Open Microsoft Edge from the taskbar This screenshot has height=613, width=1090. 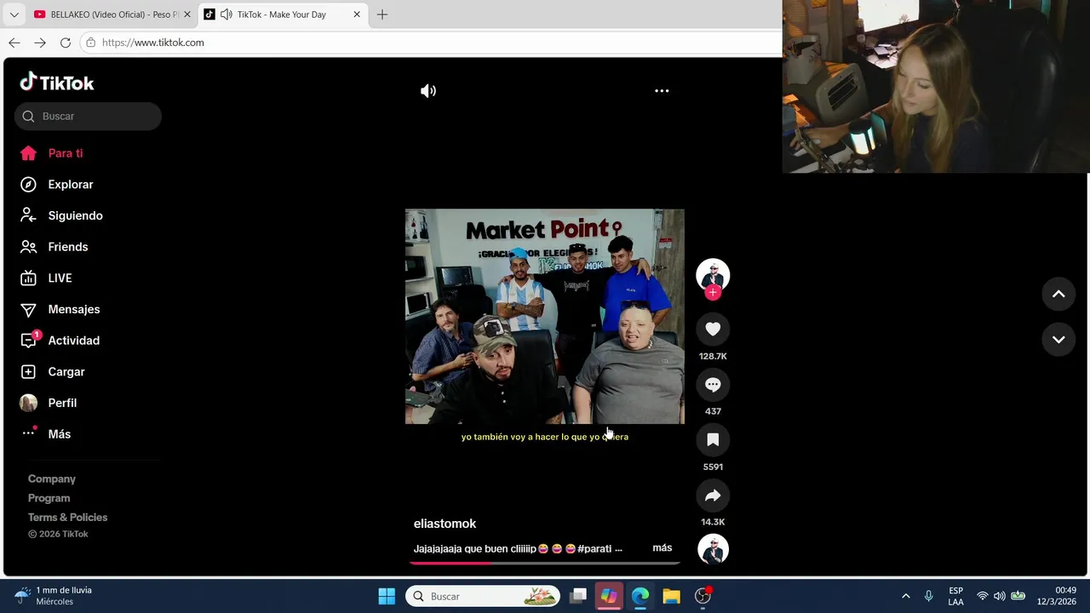point(640,596)
